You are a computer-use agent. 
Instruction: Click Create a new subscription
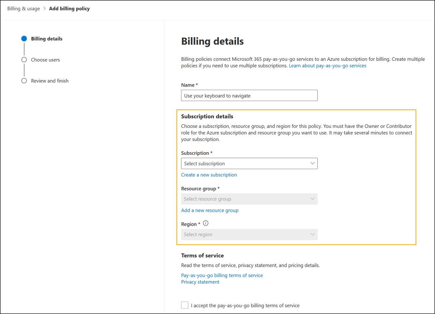coord(209,175)
